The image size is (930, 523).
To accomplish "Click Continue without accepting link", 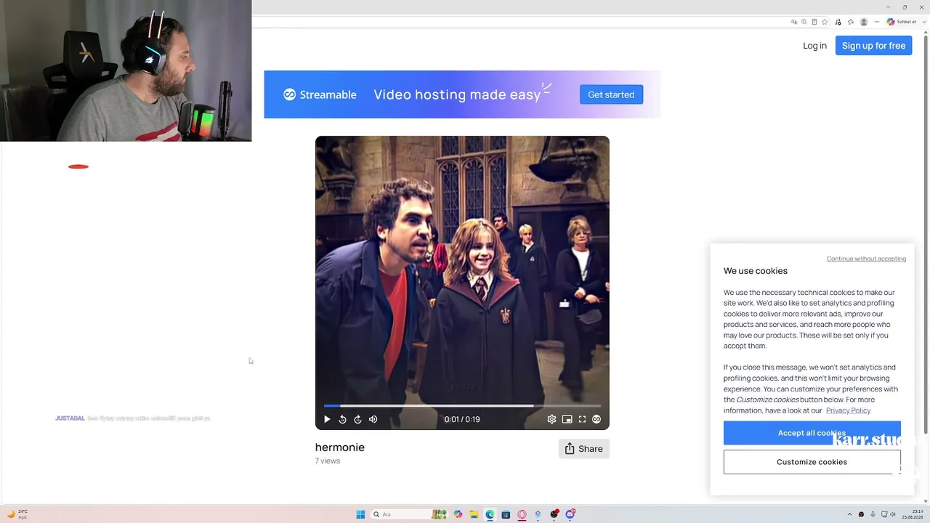I will tap(866, 259).
